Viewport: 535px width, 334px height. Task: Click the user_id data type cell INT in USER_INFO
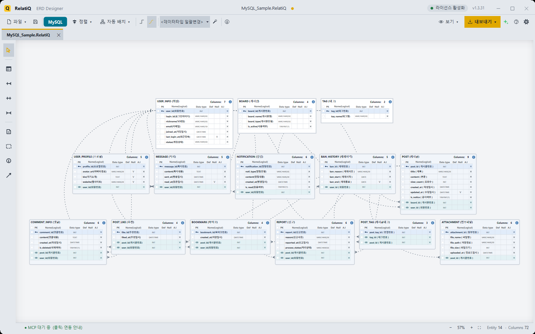tap(201, 111)
